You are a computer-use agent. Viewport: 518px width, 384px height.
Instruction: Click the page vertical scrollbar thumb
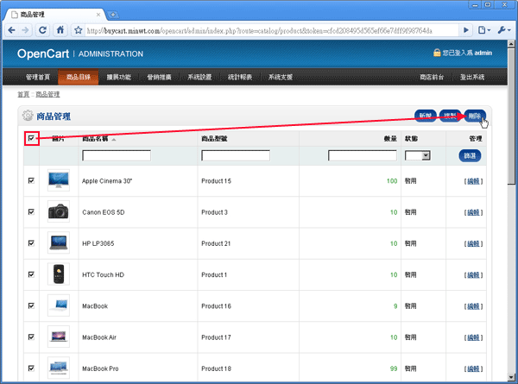tap(511, 116)
